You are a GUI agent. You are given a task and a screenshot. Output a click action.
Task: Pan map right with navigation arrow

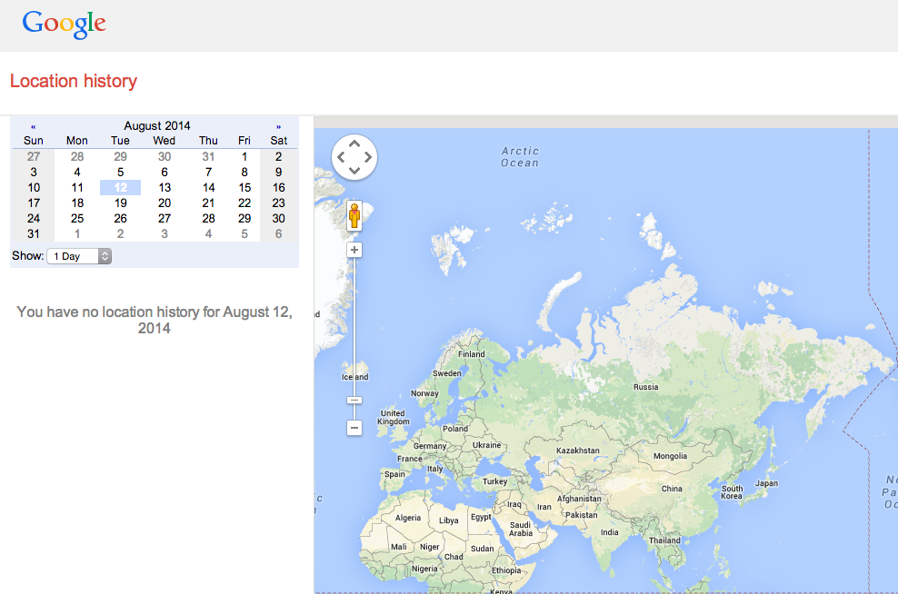click(368, 157)
